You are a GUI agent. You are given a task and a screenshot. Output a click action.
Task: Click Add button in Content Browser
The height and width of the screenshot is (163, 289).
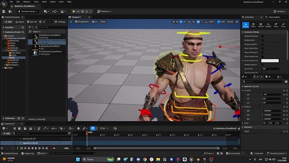tap(8, 22)
